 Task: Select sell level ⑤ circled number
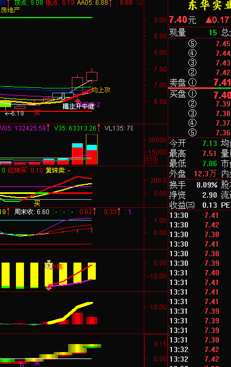tap(193, 44)
